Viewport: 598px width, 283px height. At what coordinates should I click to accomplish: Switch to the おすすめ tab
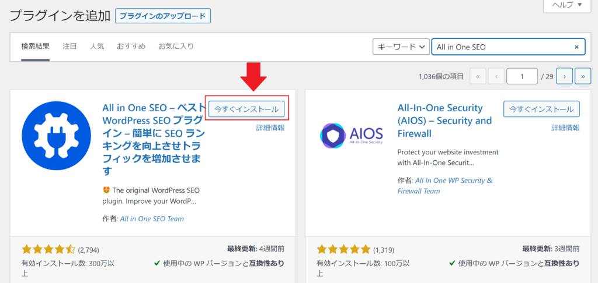click(x=131, y=47)
